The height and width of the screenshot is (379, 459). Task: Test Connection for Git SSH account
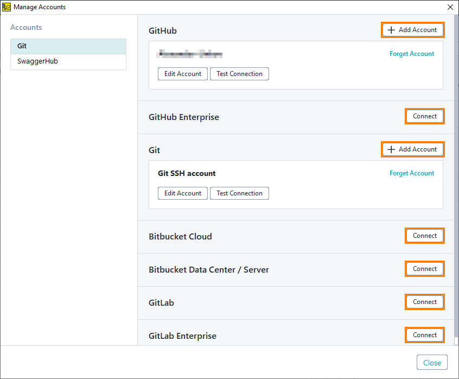click(239, 193)
